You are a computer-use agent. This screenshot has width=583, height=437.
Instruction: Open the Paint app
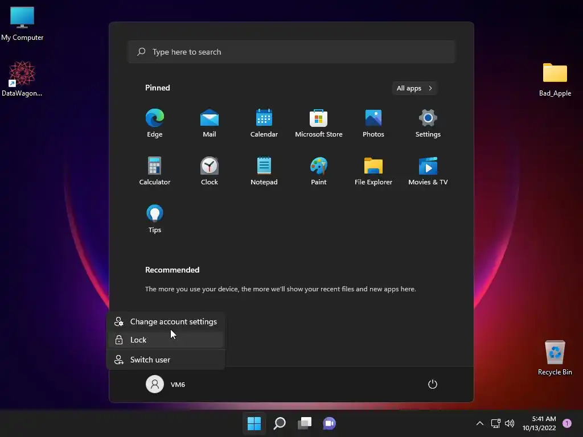[x=319, y=171]
